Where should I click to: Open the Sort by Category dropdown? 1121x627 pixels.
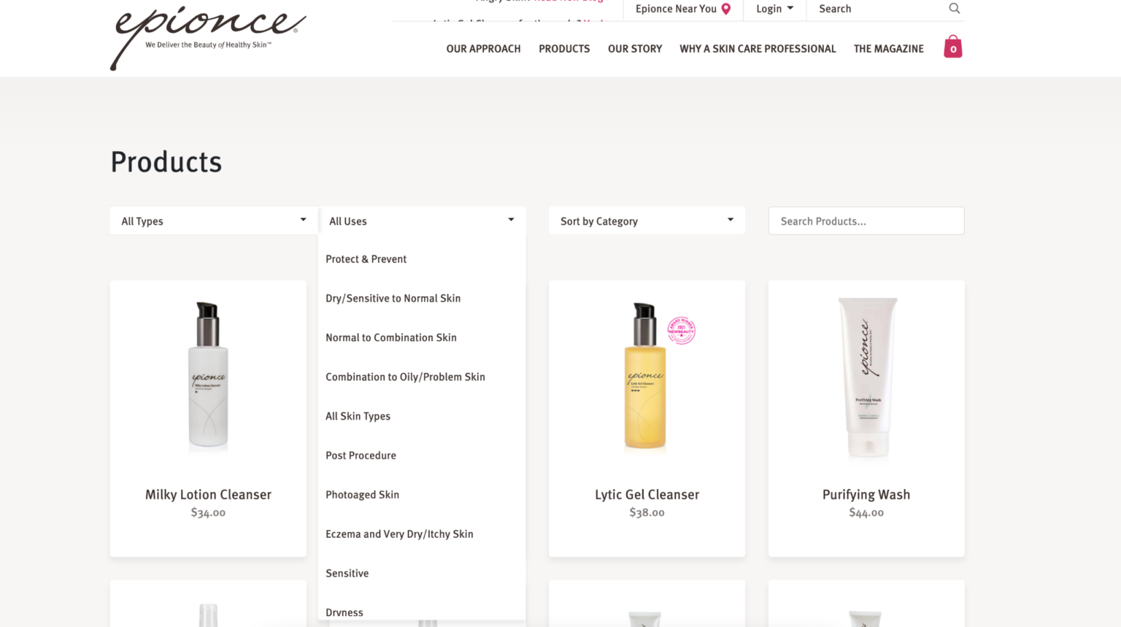[x=646, y=220]
